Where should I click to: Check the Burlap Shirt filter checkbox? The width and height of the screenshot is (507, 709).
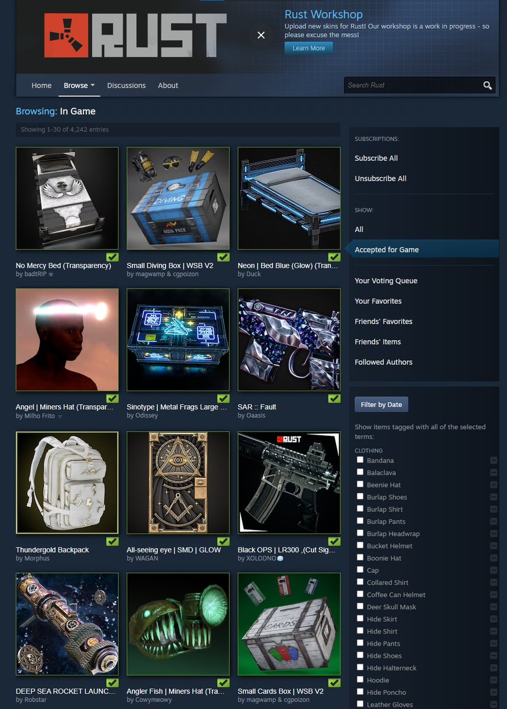360,508
